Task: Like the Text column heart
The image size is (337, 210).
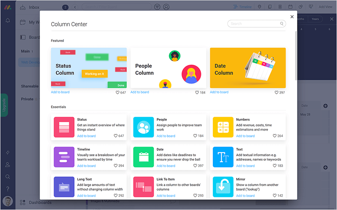Action: [x=275, y=165]
